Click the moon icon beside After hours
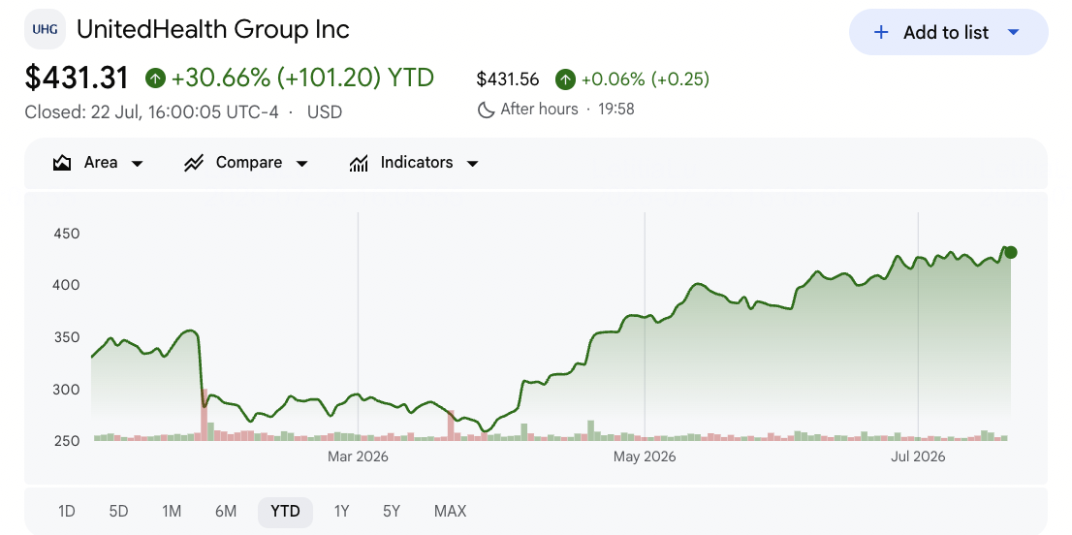Image resolution: width=1072 pixels, height=535 pixels. [487, 110]
